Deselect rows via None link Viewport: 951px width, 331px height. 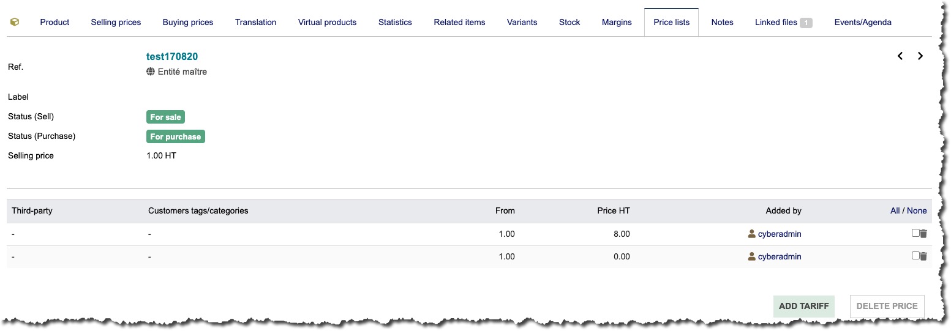917,210
